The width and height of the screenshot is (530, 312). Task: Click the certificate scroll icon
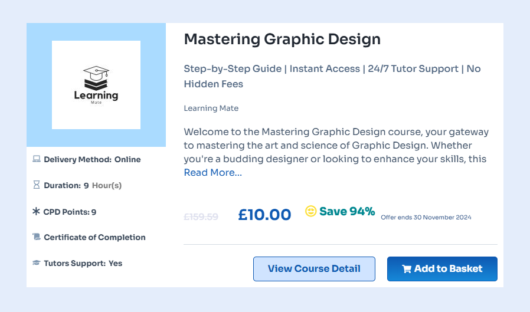[36, 237]
